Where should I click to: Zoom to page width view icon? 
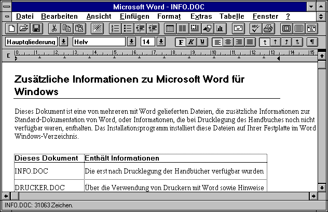coord(311,29)
